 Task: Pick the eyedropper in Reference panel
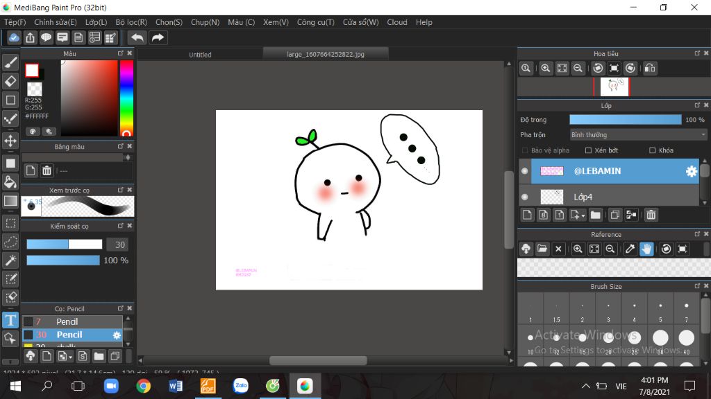tap(630, 249)
